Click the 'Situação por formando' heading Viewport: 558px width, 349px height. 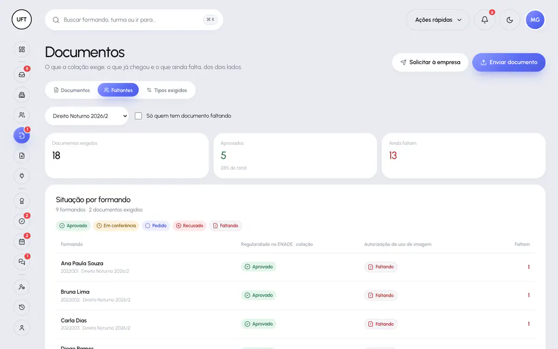tap(93, 200)
